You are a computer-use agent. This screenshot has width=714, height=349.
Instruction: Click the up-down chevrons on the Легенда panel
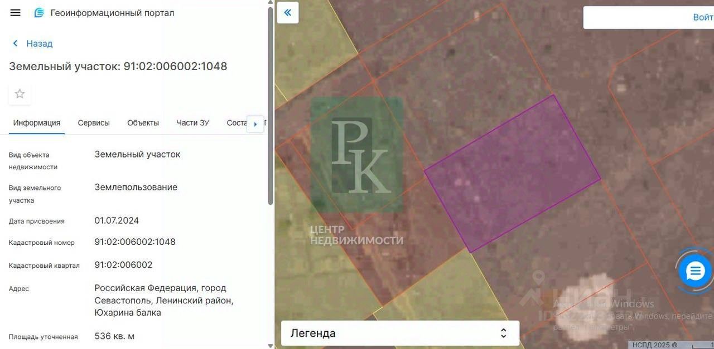tap(503, 333)
